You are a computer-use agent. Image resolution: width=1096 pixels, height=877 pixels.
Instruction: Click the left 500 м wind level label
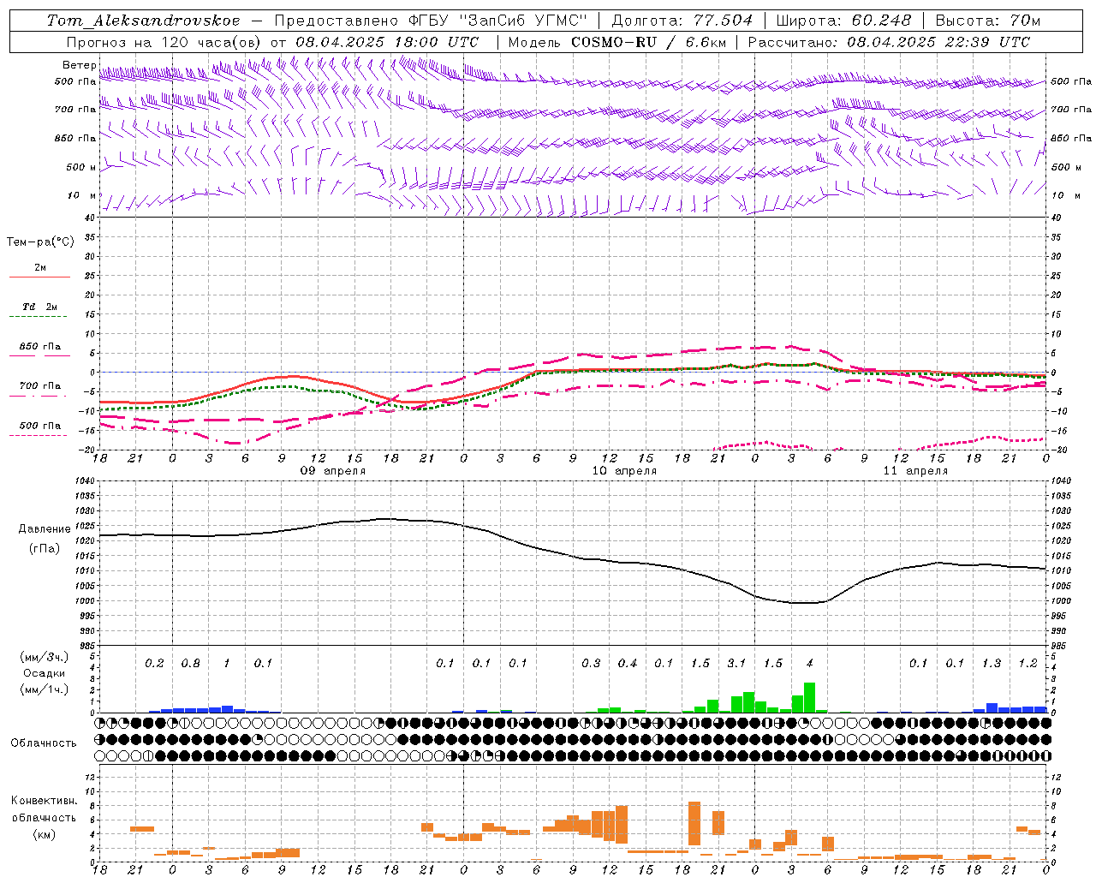[81, 167]
